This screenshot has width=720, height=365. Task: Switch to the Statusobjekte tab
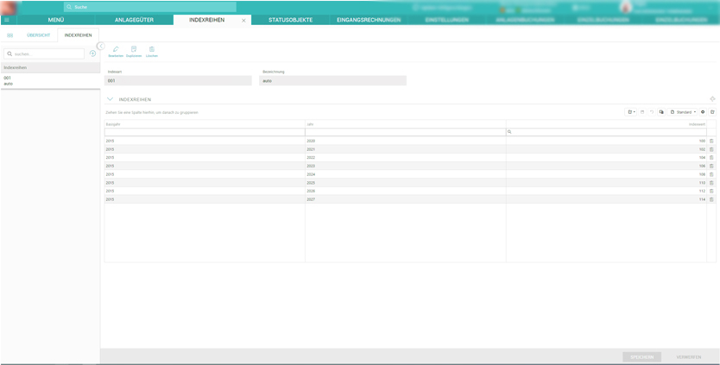tap(290, 20)
